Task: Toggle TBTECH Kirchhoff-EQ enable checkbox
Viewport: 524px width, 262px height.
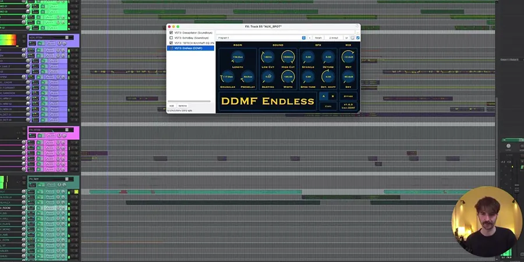Action: 171,43
